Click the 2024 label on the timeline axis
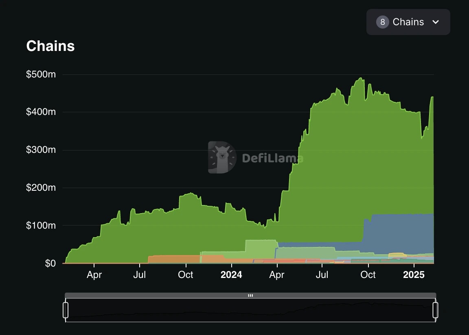 point(231,275)
